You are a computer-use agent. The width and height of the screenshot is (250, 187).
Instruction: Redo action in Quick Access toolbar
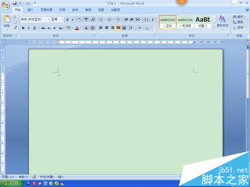tap(28, 3)
